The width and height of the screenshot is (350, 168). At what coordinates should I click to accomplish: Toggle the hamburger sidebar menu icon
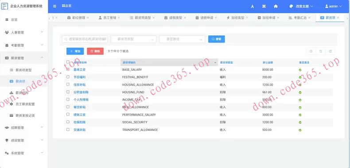(x=54, y=6)
